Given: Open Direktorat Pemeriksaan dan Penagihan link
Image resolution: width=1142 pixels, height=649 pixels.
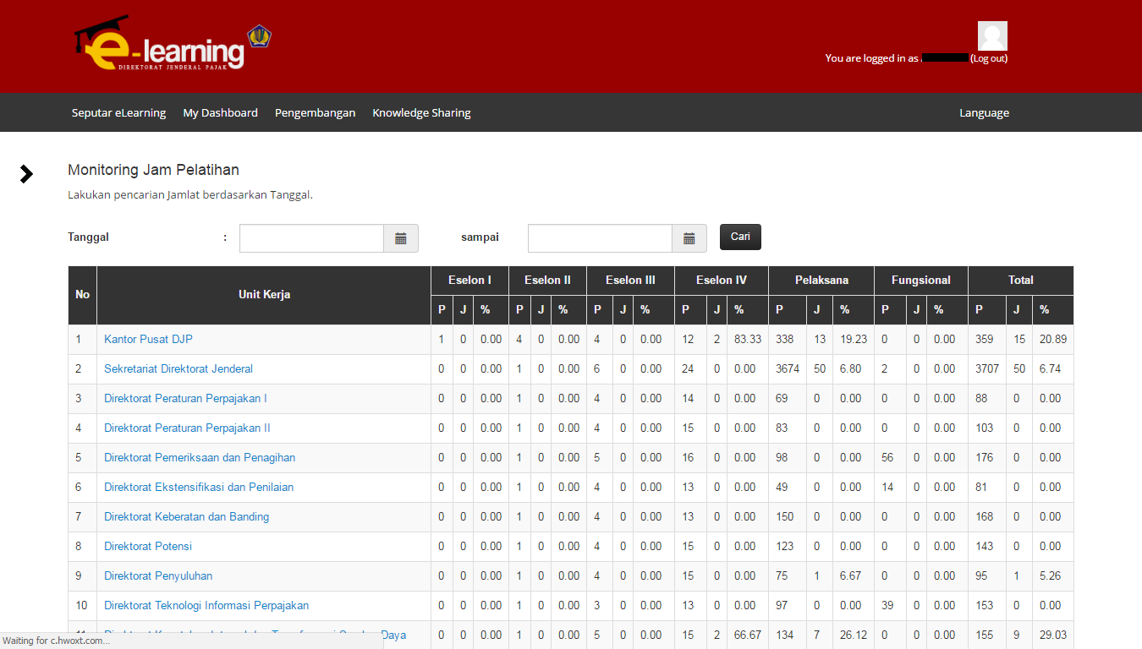Looking at the screenshot, I should [x=200, y=457].
